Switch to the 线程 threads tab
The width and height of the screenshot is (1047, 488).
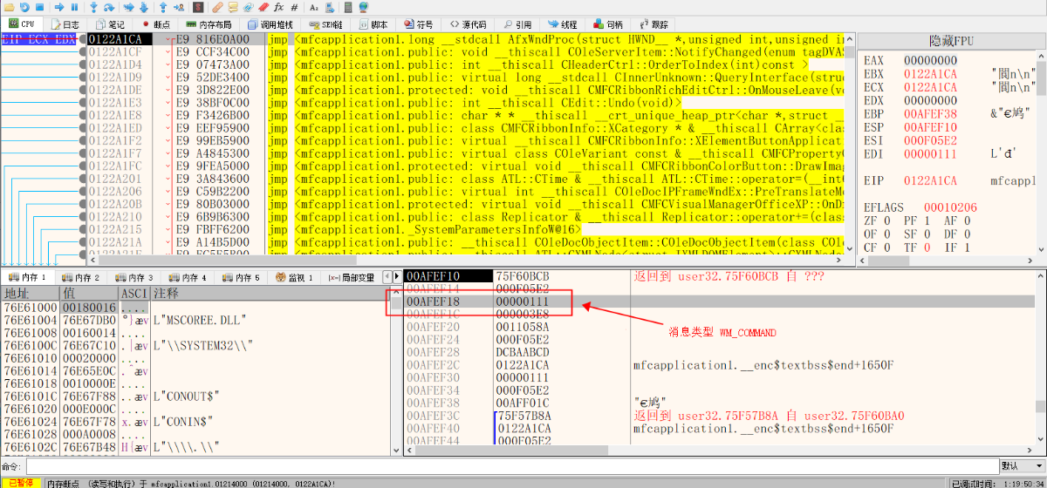(562, 24)
